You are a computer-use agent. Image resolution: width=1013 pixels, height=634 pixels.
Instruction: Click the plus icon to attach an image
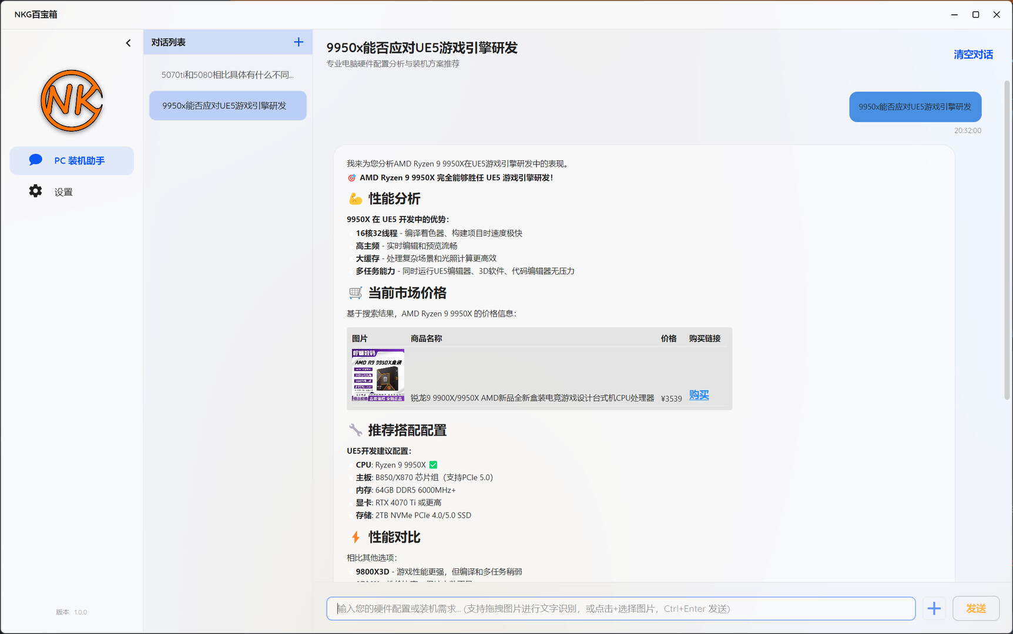(934, 609)
